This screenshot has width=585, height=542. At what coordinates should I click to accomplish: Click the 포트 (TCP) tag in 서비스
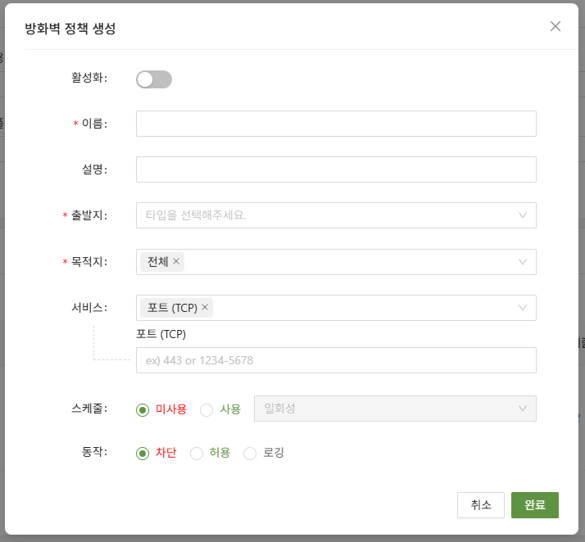(171, 308)
